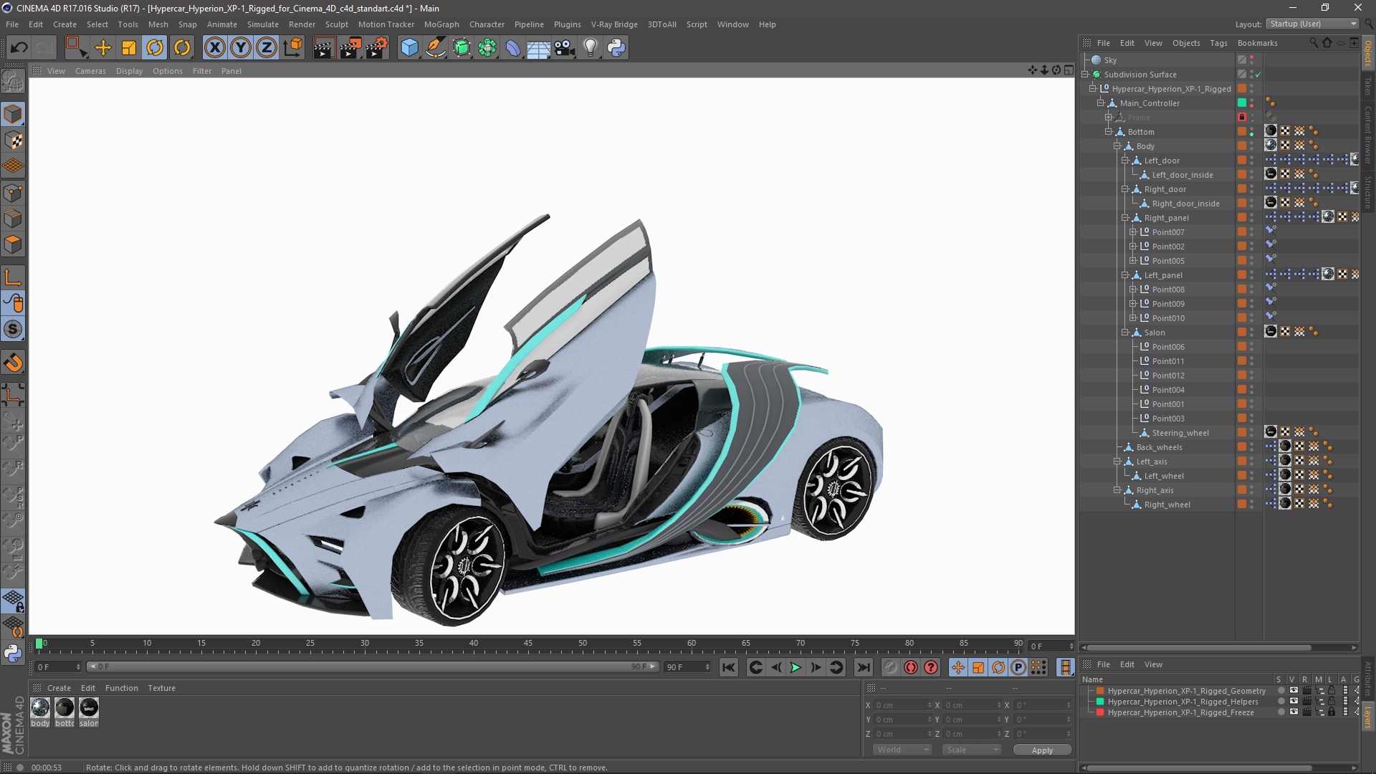Image resolution: width=1376 pixels, height=774 pixels.
Task: Open the Bookmarks menu in Objects panel
Action: [x=1257, y=43]
